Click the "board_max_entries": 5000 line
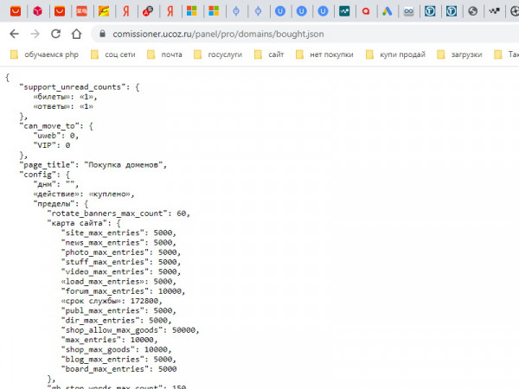 point(119,369)
